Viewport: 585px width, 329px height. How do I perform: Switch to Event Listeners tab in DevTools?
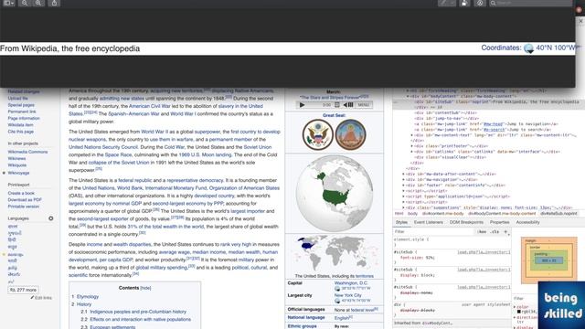(429, 222)
